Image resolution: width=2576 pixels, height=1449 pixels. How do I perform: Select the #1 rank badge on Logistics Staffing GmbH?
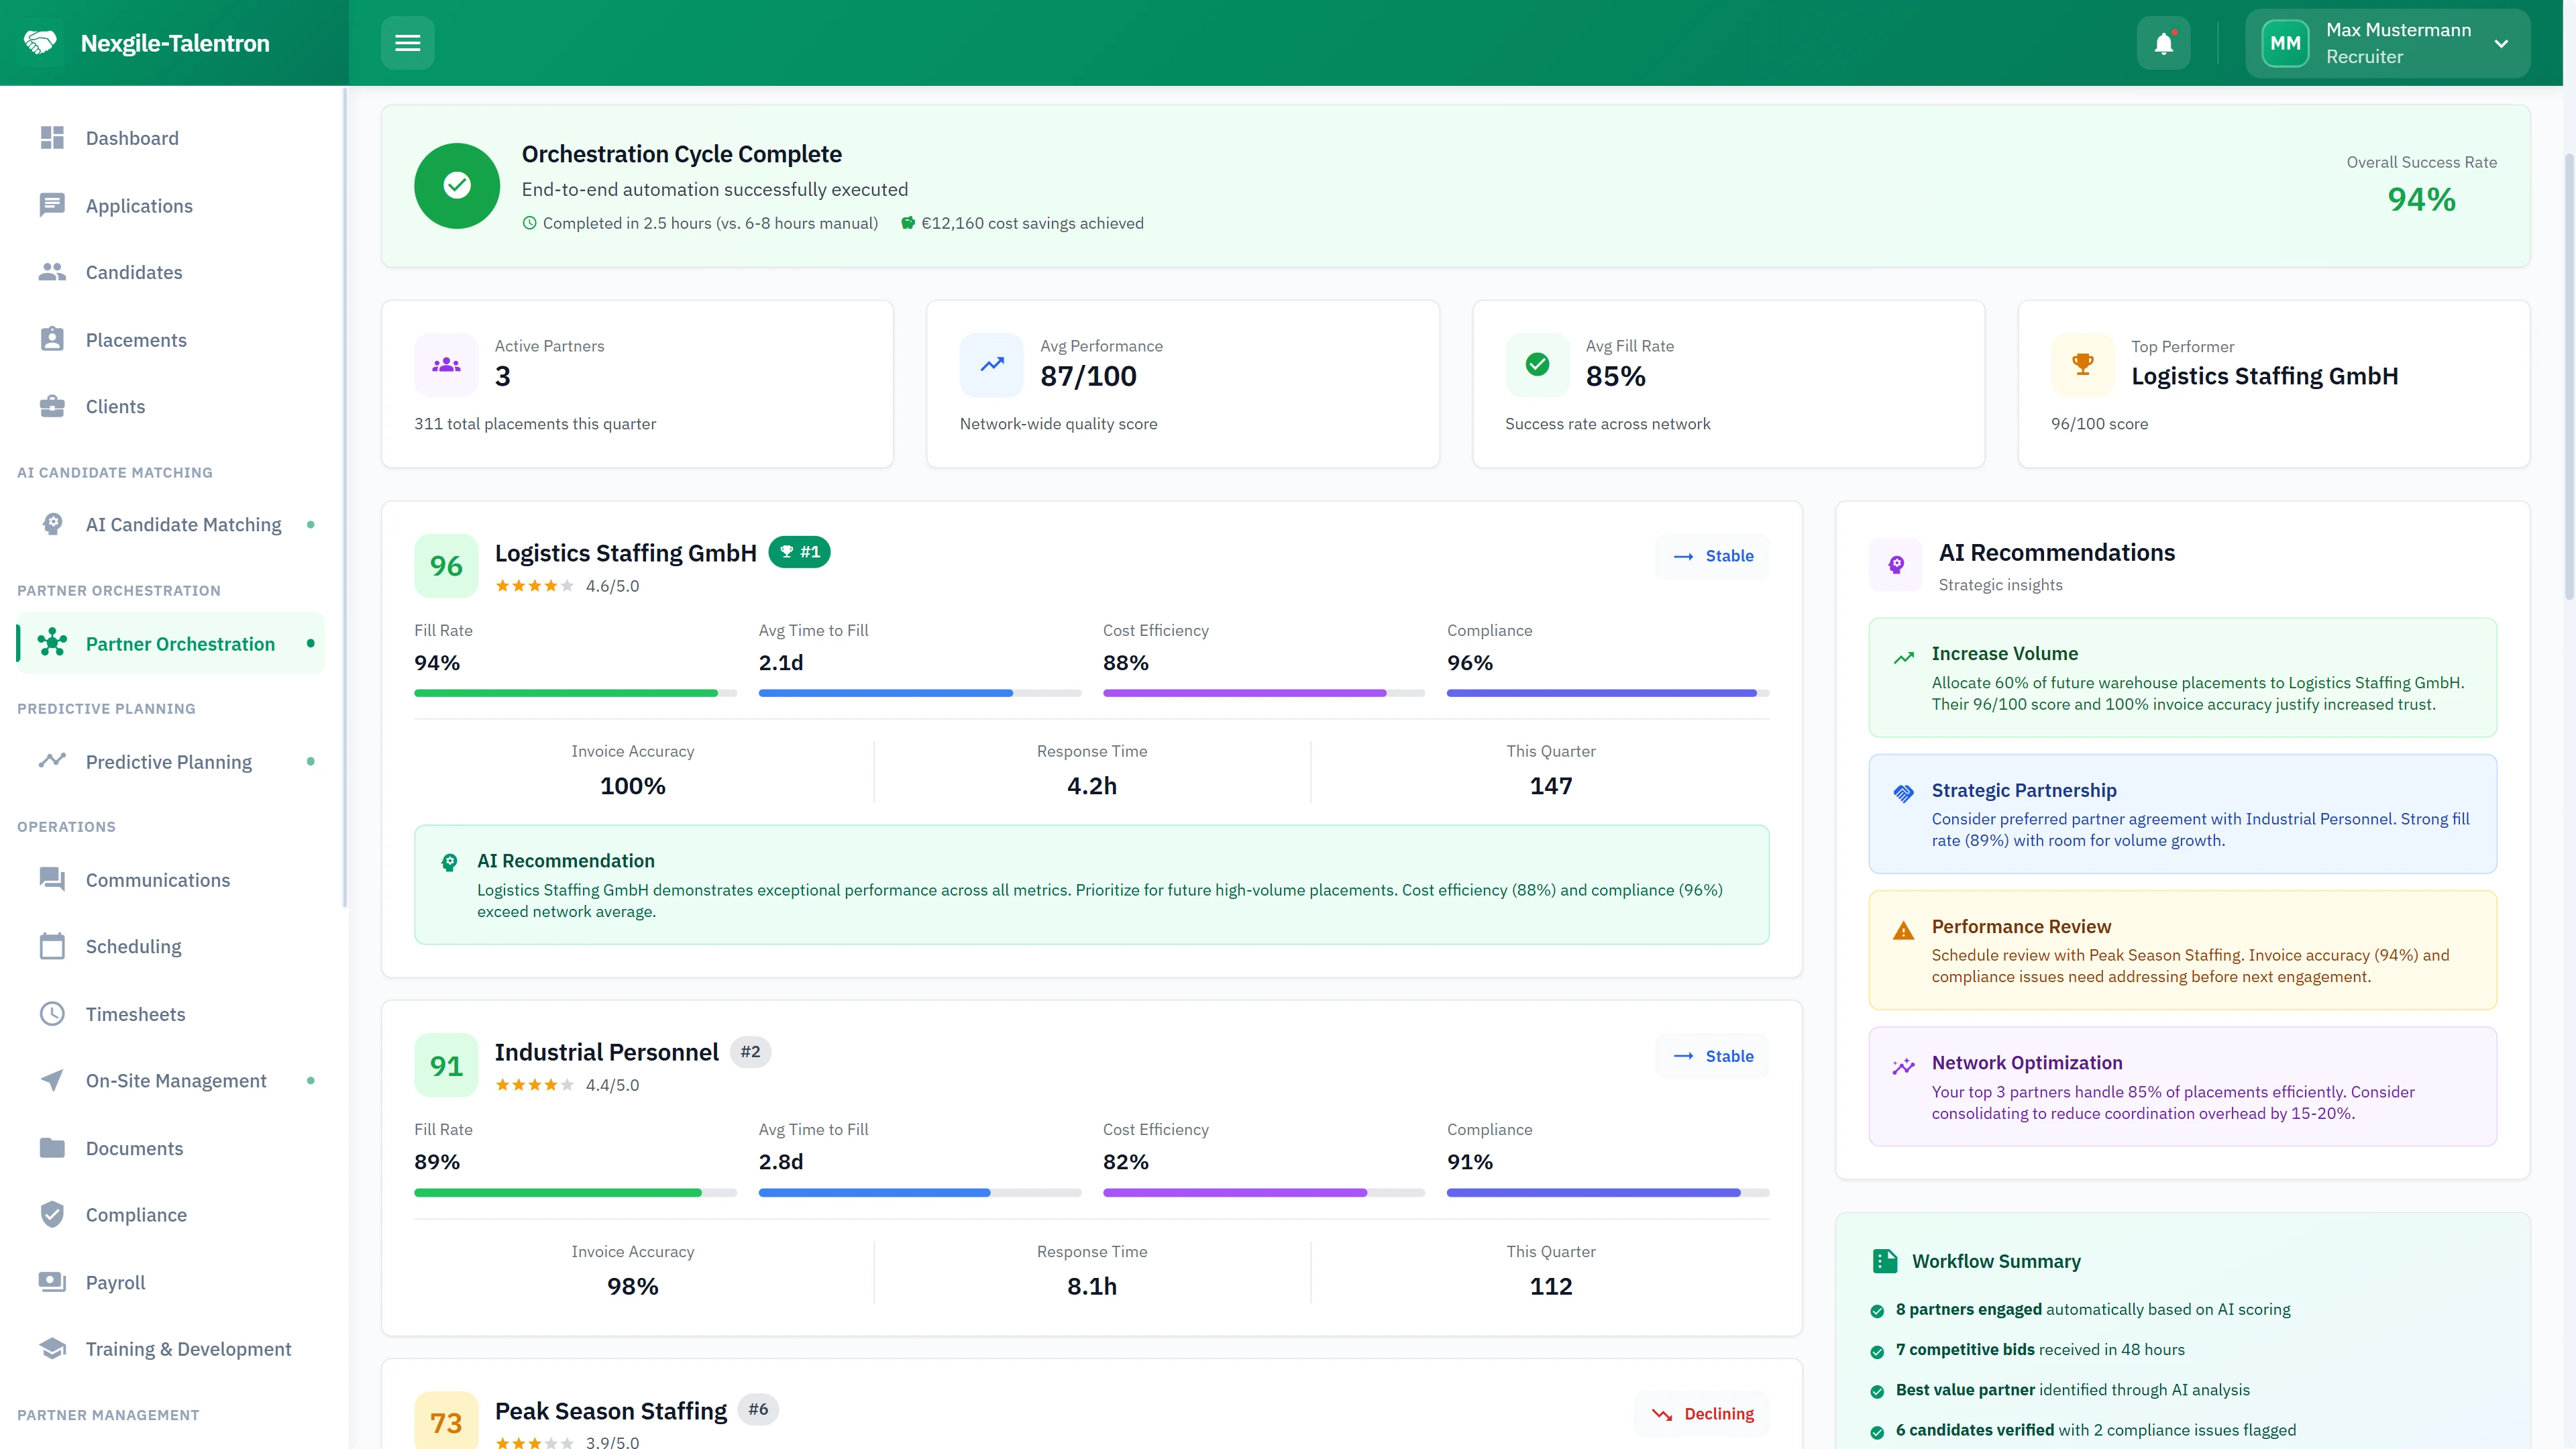click(x=799, y=551)
